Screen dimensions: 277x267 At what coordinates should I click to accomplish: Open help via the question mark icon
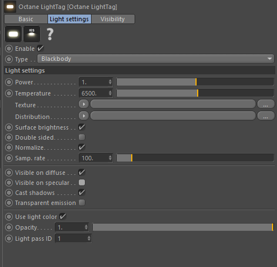[x=50, y=34]
